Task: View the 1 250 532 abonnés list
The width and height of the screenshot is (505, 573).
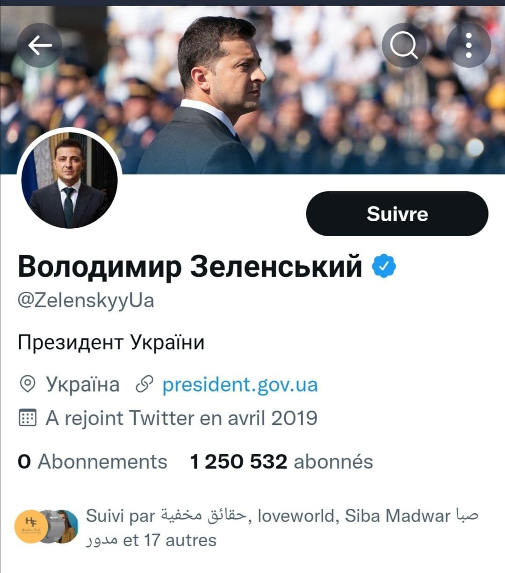Action: [281, 462]
